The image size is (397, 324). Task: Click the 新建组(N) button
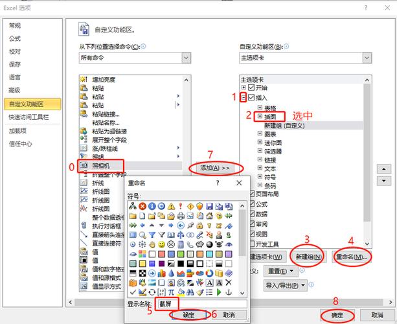(x=308, y=257)
